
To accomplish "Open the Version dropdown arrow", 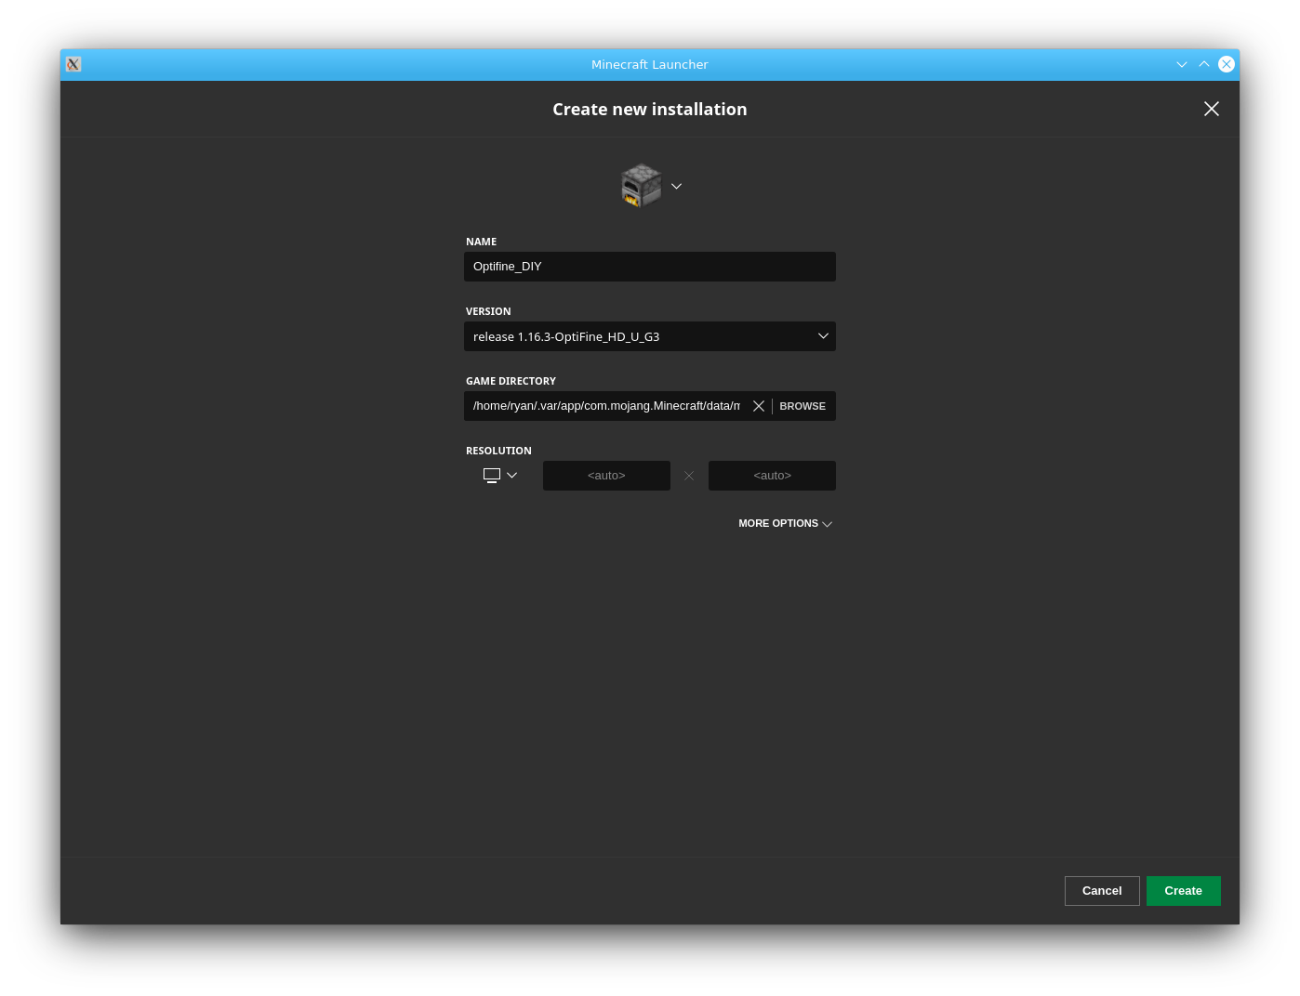I will (x=823, y=336).
